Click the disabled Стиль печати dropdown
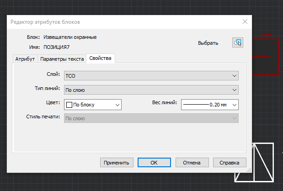The width and height of the screenshot is (283, 191). click(151, 118)
